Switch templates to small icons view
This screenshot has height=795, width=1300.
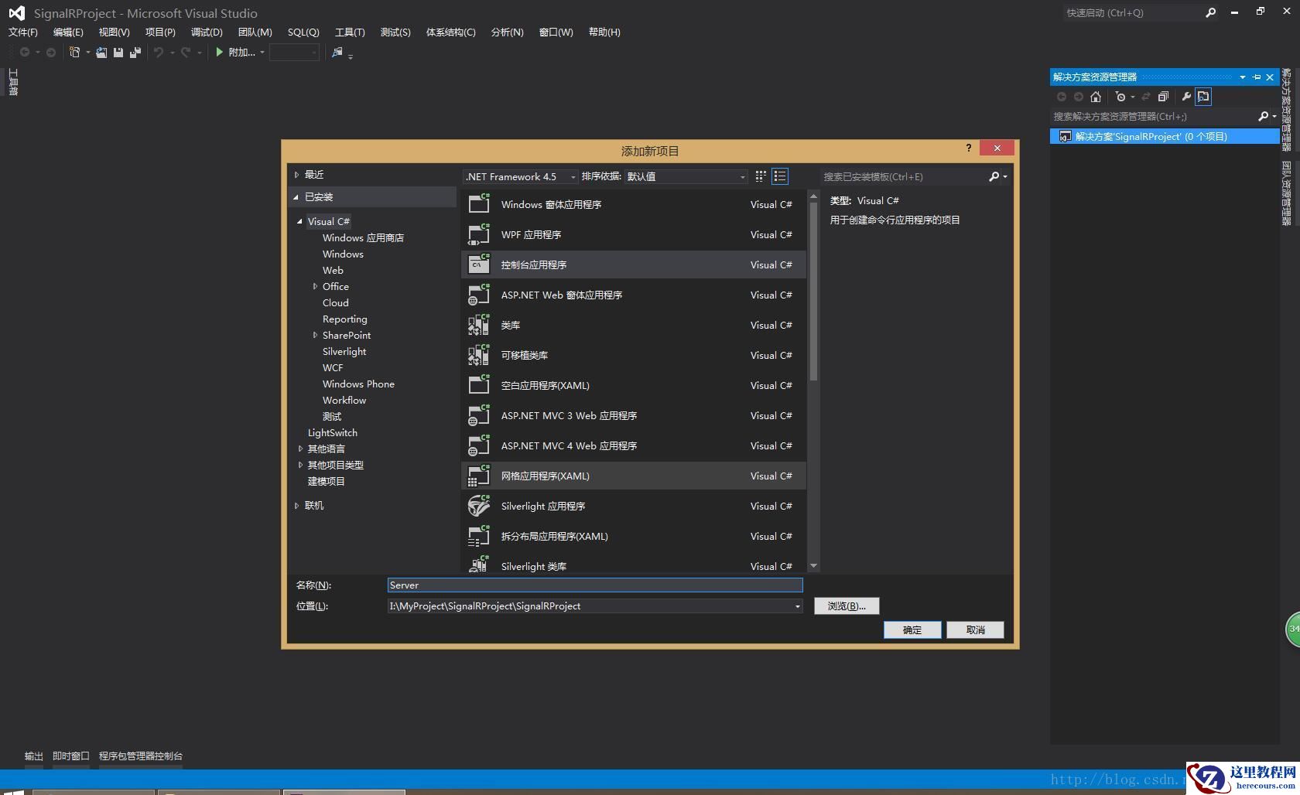coord(761,176)
